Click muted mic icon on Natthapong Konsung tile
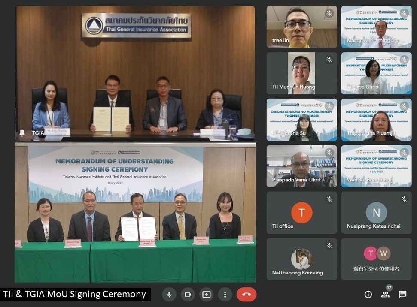This screenshot has width=417, height=307. point(329,245)
